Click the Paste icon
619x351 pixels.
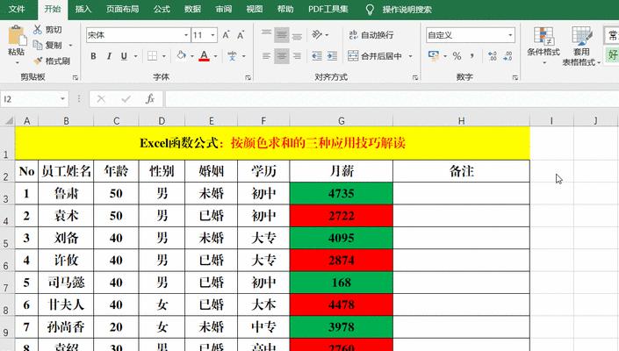click(17, 35)
